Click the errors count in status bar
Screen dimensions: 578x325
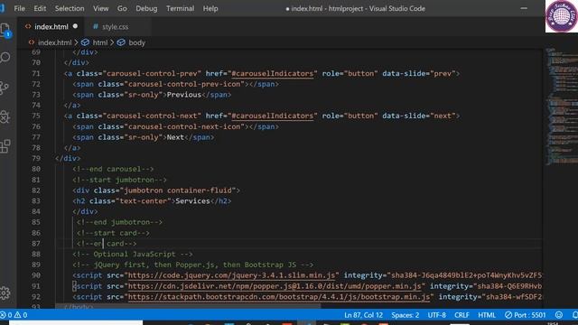(6, 315)
